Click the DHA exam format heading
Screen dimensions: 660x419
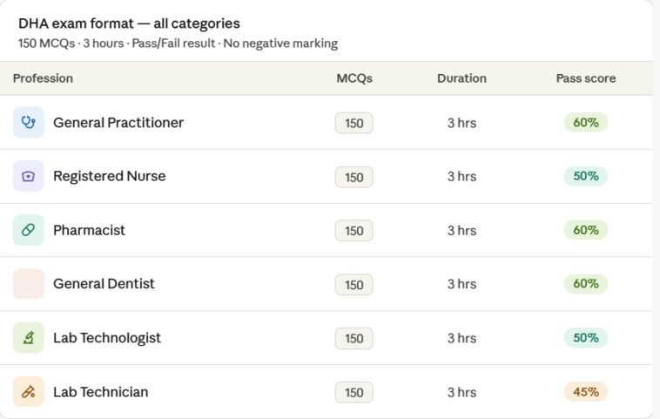coord(129,24)
